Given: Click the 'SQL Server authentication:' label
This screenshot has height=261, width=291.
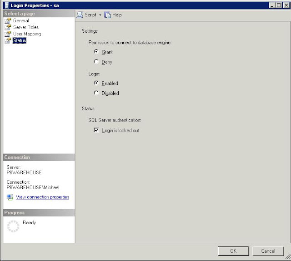Looking at the screenshot, I should click(x=115, y=120).
